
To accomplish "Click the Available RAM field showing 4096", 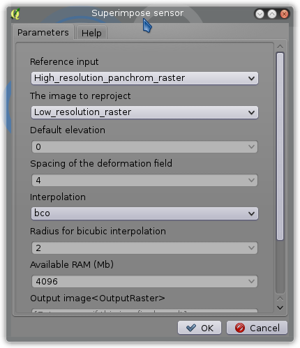I will point(144,281).
